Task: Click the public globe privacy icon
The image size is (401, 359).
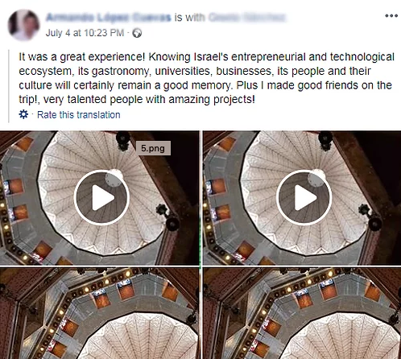Action: [x=137, y=33]
